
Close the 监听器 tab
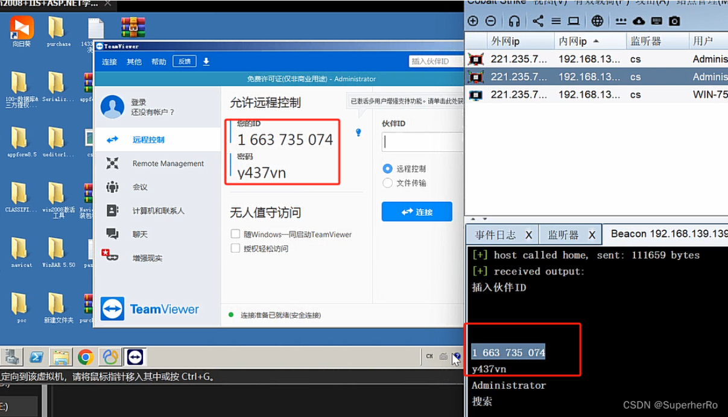[591, 235]
